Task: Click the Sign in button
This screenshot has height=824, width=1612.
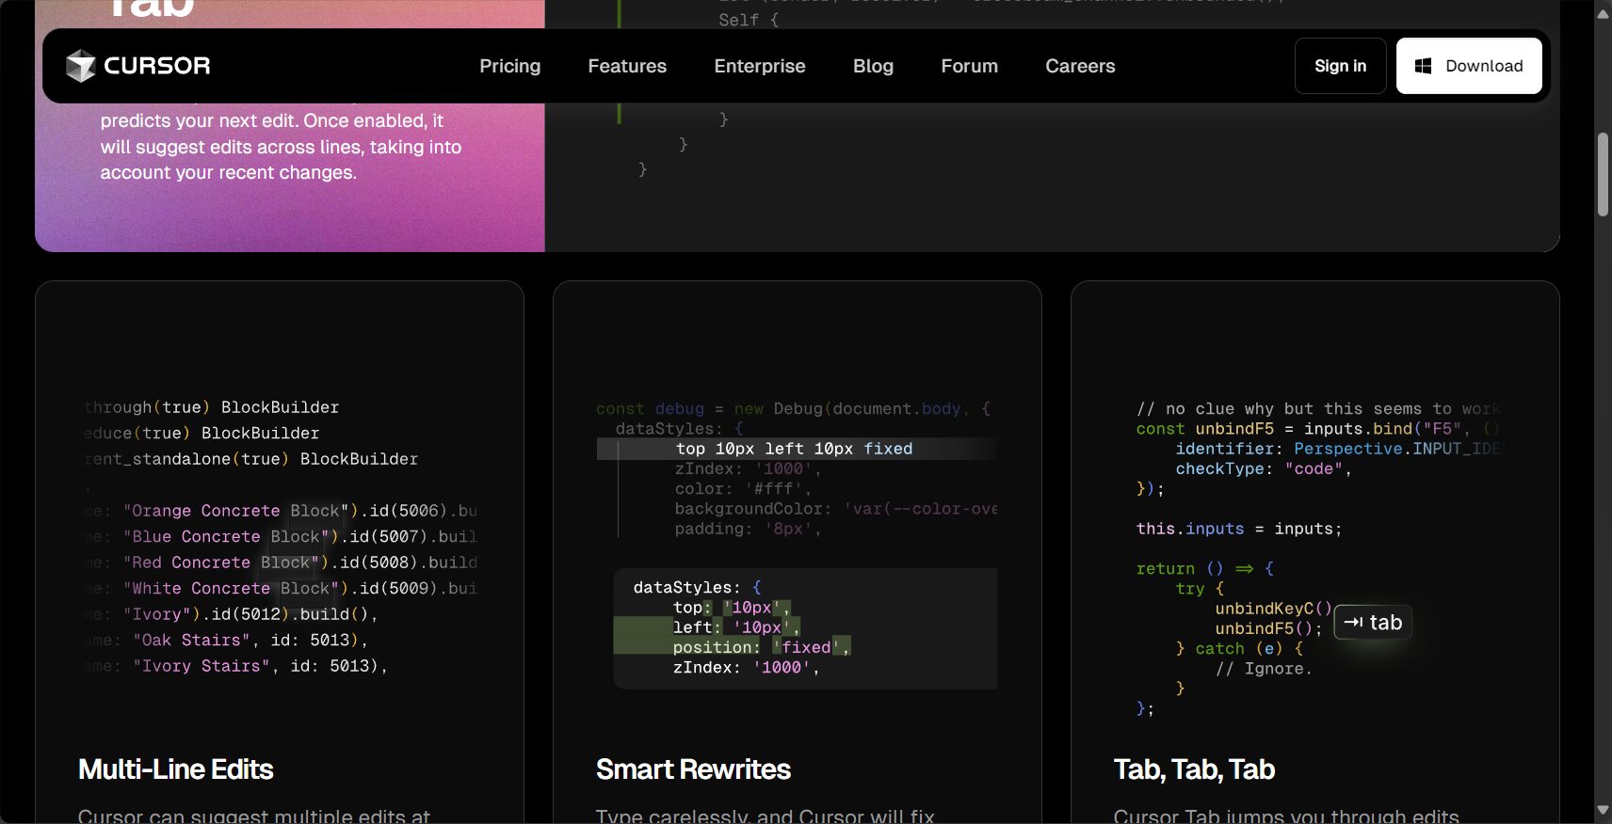Action: click(x=1340, y=66)
